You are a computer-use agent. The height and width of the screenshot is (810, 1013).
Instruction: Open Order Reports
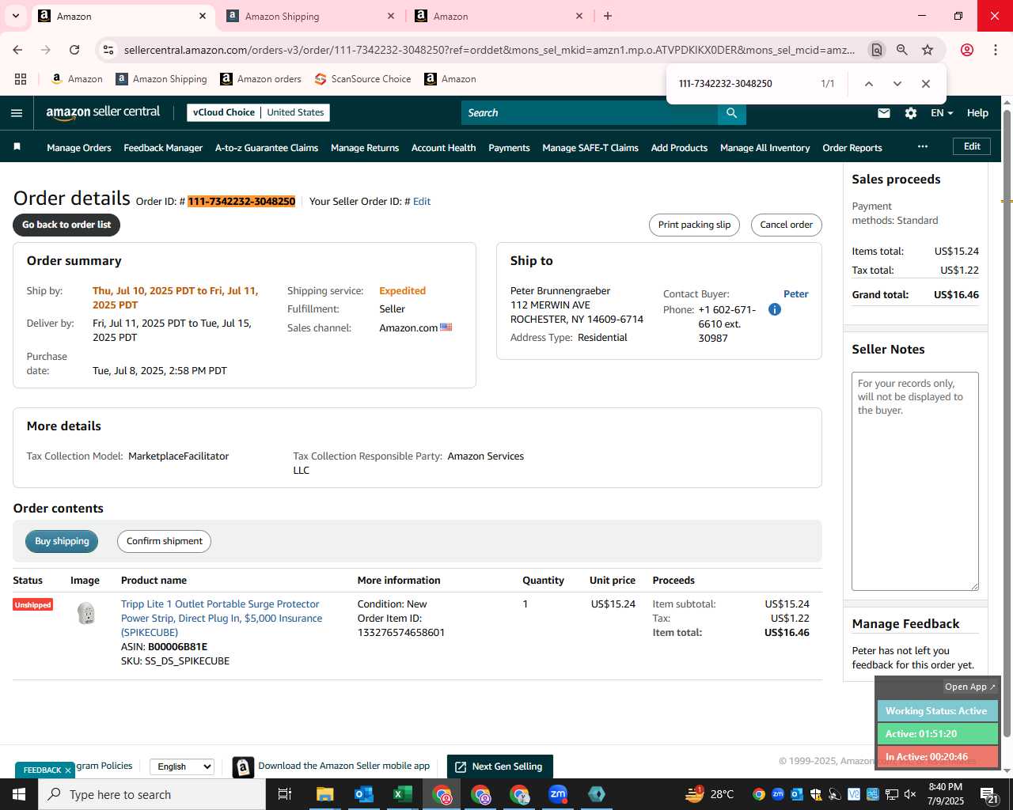852,148
